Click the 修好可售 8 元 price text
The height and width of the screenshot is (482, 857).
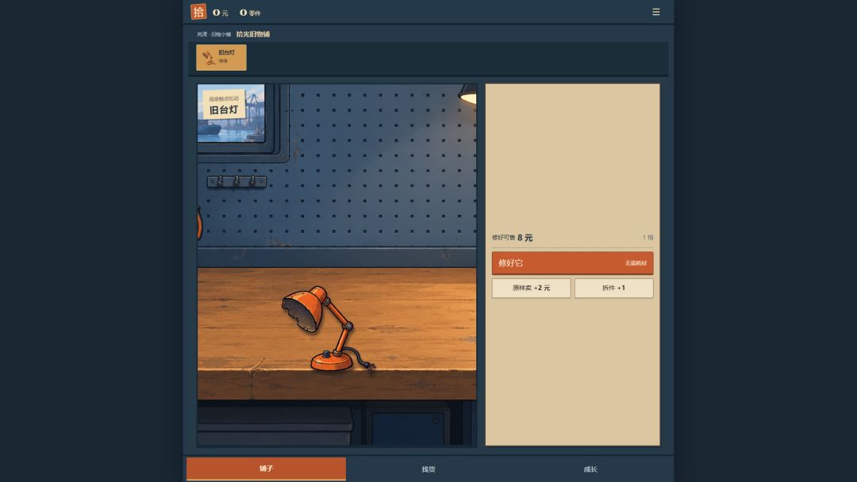(x=512, y=238)
